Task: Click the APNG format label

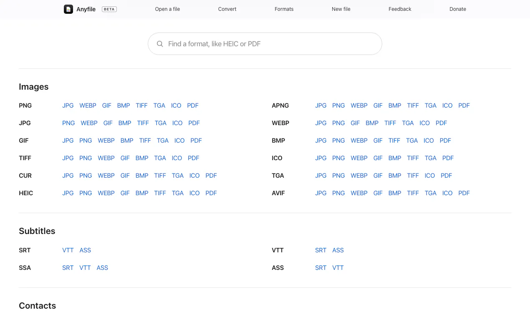Action: tap(280, 106)
